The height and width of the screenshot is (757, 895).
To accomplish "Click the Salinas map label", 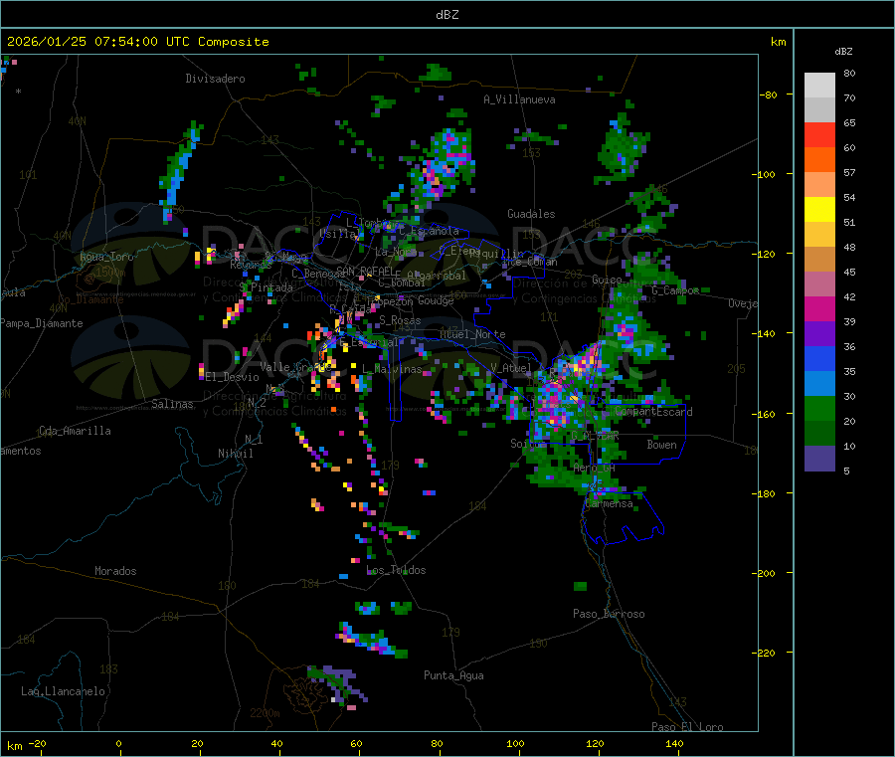I will pyautogui.click(x=172, y=404).
